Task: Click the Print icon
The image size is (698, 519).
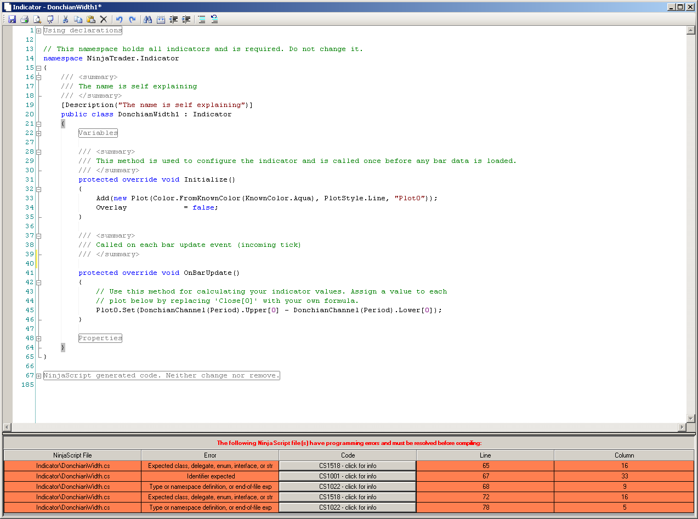Action: 24,19
